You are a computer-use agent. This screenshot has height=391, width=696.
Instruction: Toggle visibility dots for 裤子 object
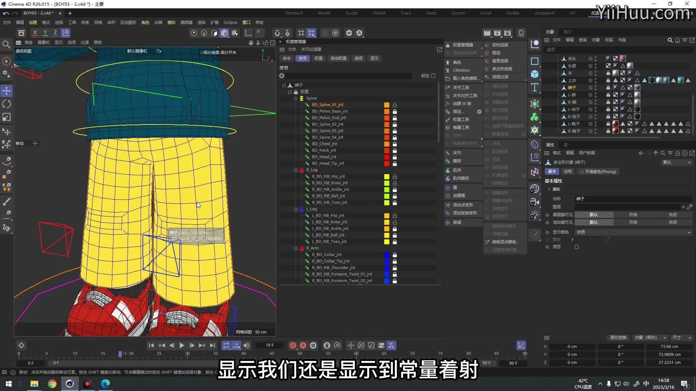(x=596, y=88)
